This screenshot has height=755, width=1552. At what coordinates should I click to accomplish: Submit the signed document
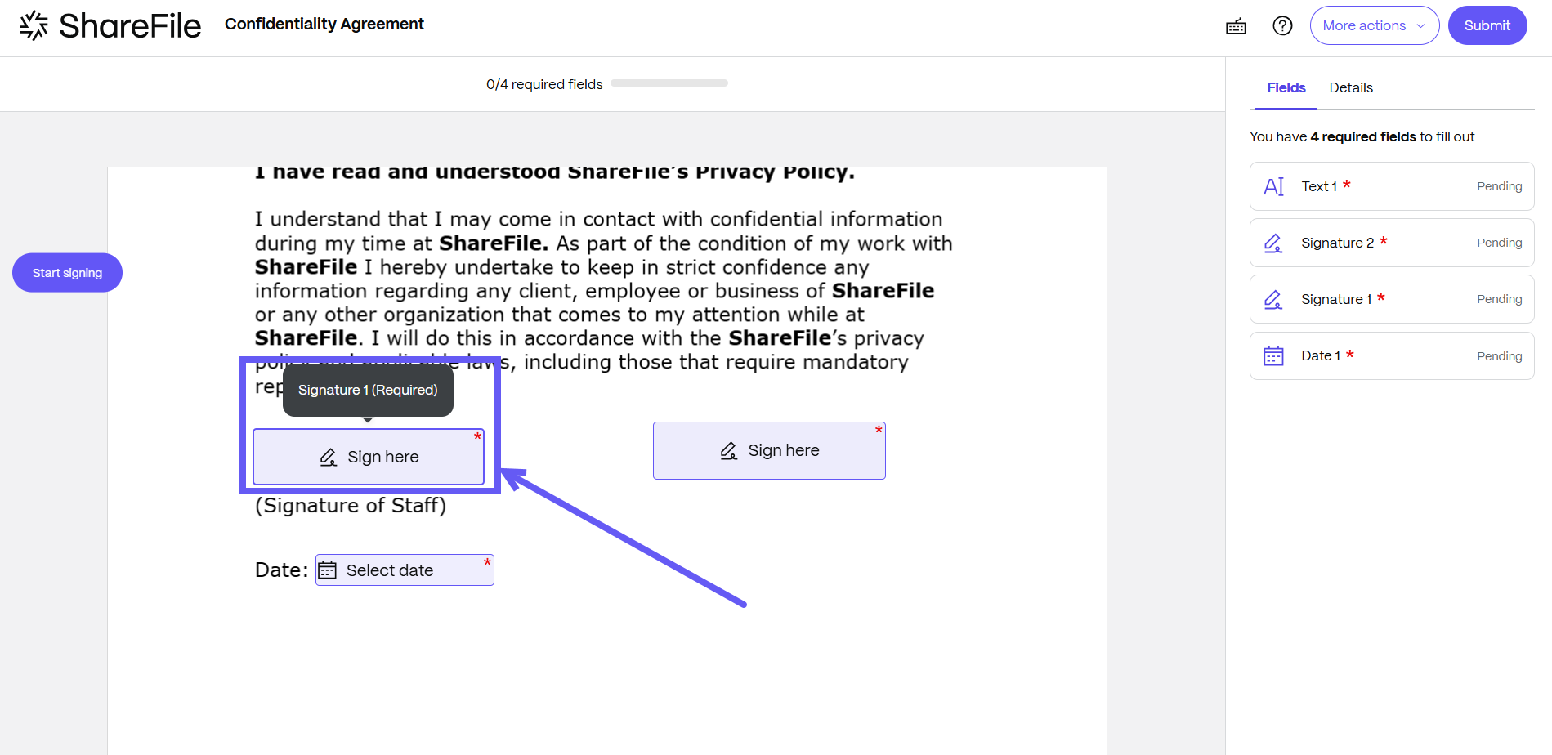pos(1487,25)
